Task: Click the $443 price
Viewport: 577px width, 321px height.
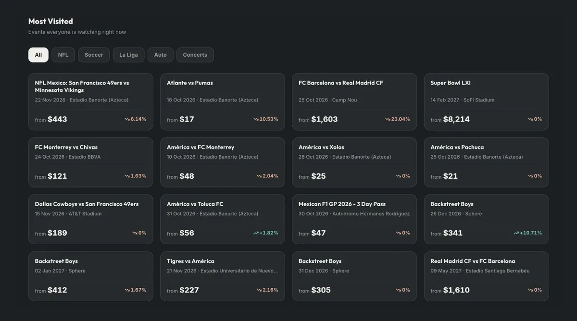Action: (57, 119)
